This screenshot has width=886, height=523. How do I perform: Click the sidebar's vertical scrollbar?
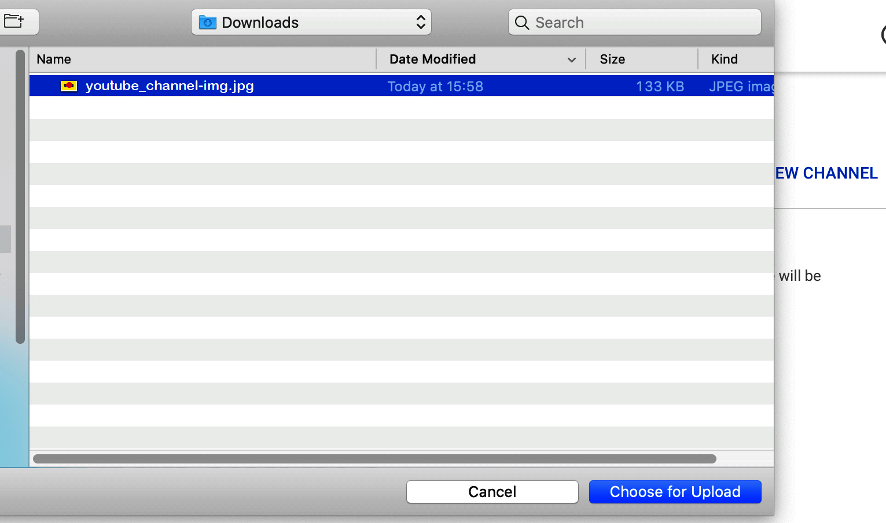(20, 196)
